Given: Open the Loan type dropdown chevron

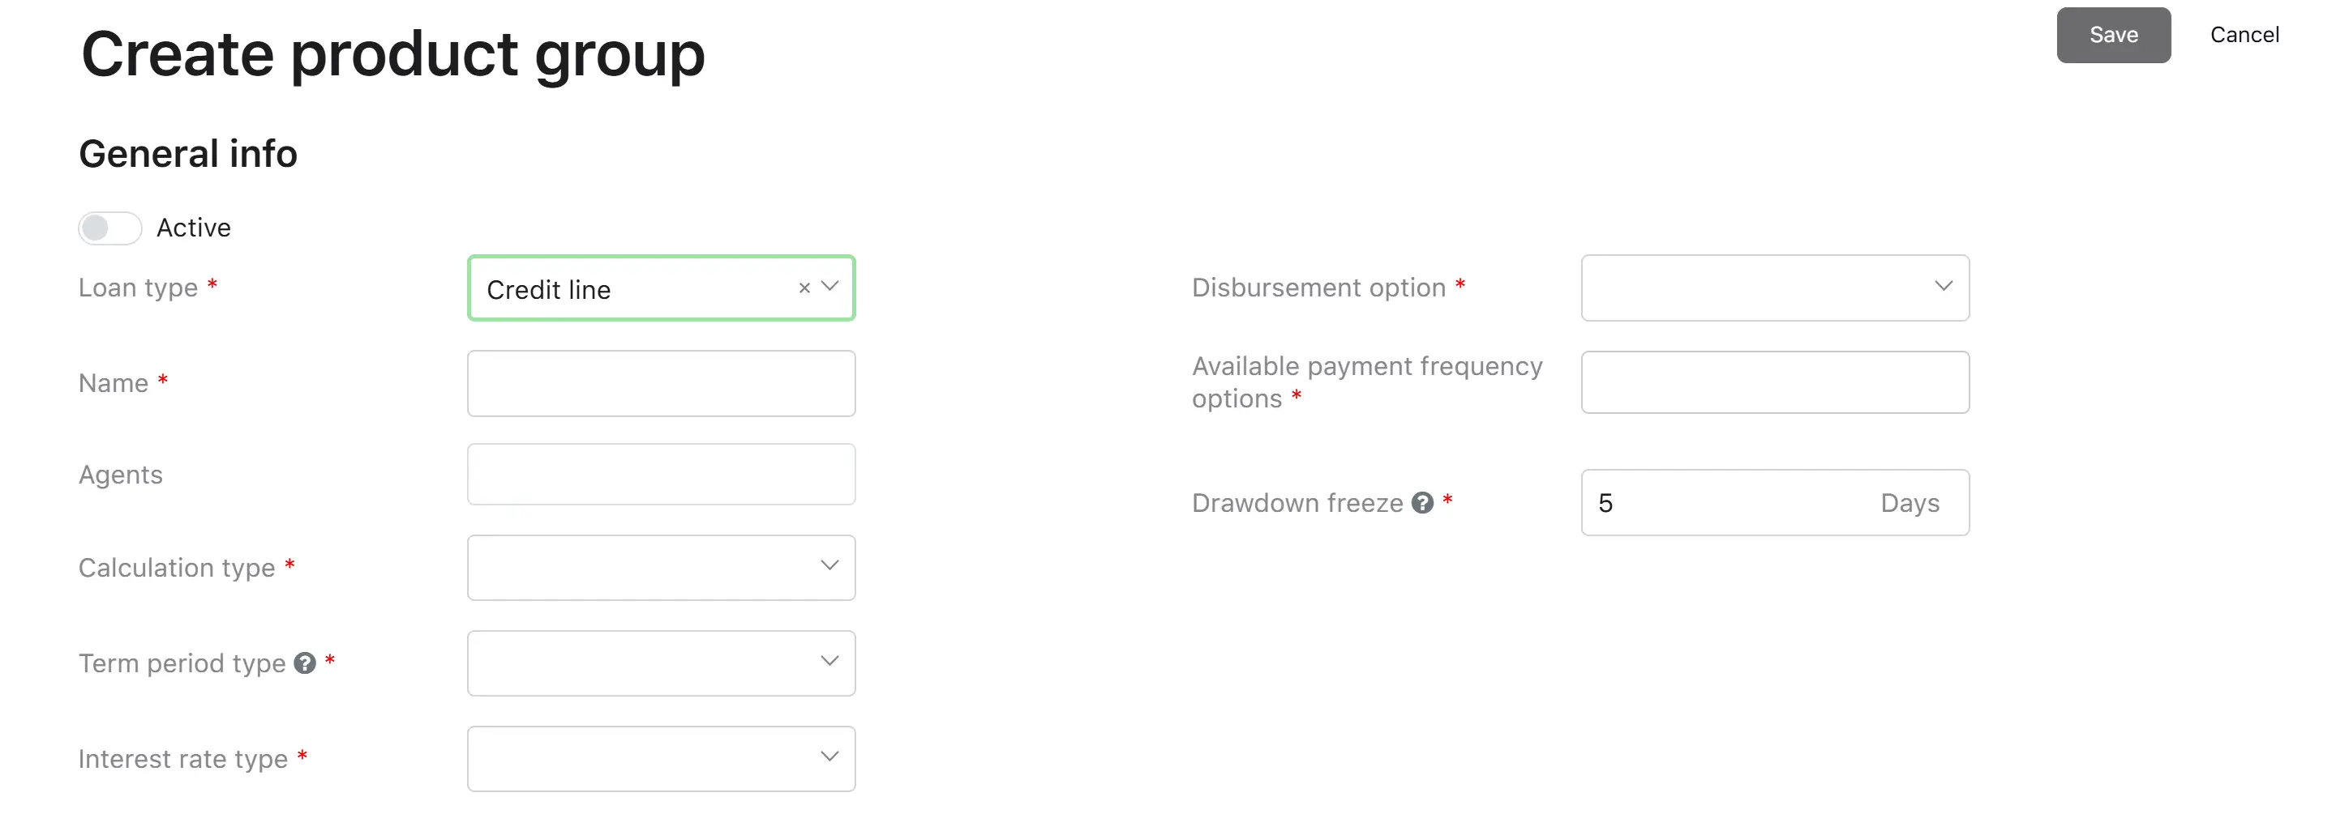Looking at the screenshot, I should click(x=829, y=286).
